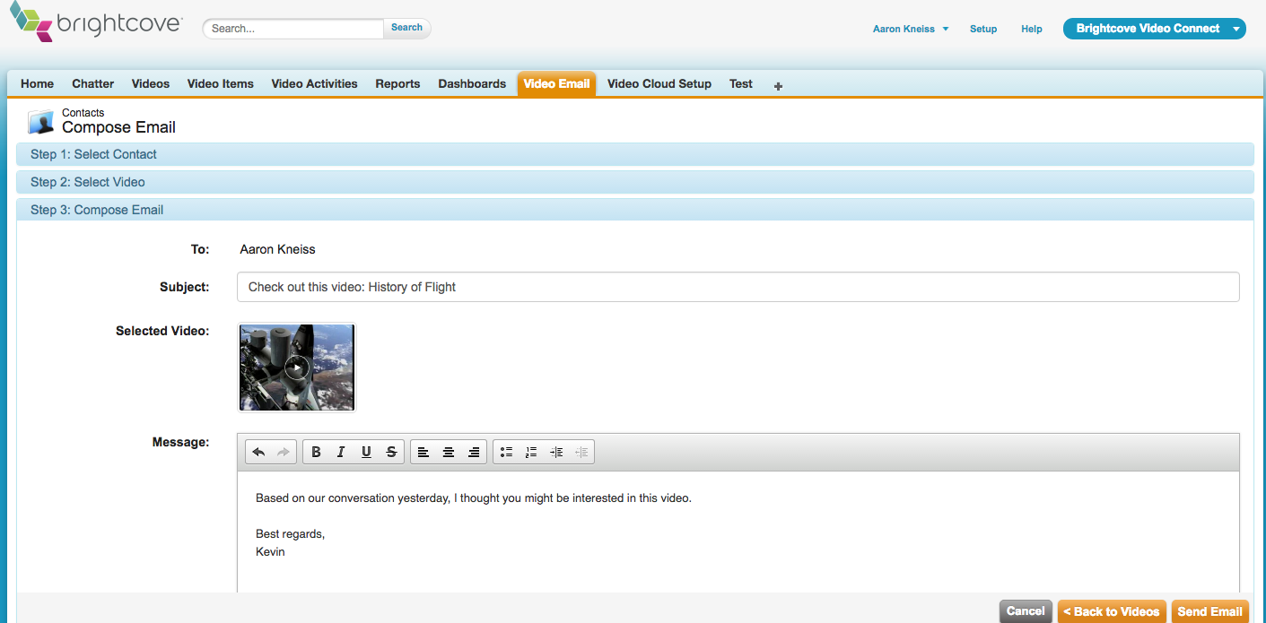Image resolution: width=1266 pixels, height=623 pixels.
Task: Click the 'Best regards,' line in message
Action: tap(291, 534)
